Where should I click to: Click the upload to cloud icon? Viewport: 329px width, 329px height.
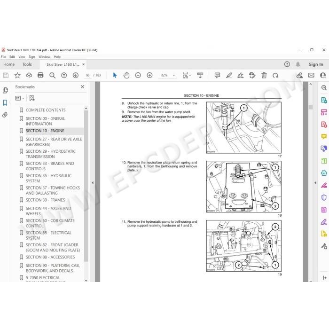point(29,75)
